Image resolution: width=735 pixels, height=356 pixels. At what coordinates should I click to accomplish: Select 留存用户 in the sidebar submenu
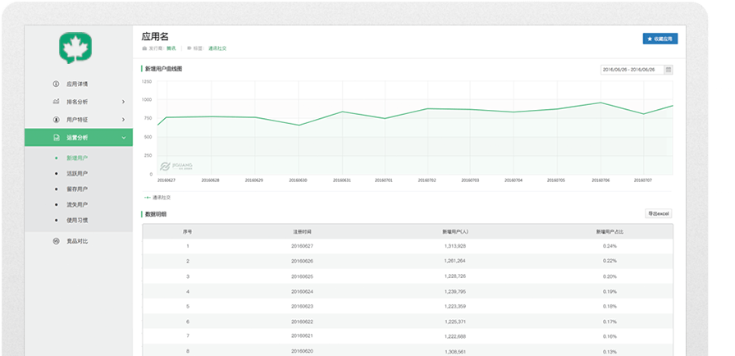76,189
